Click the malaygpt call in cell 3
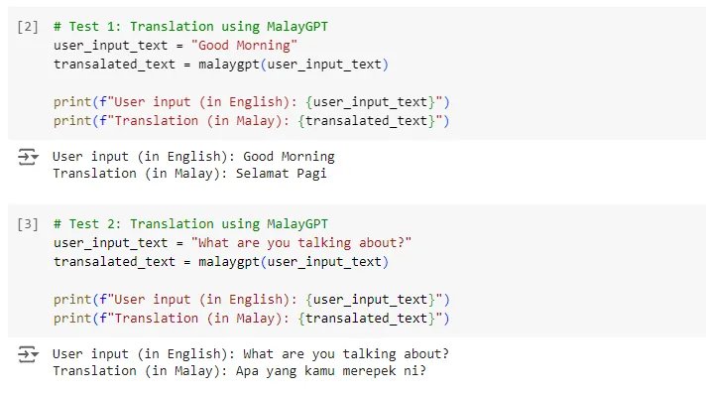706x393 pixels. click(x=294, y=262)
